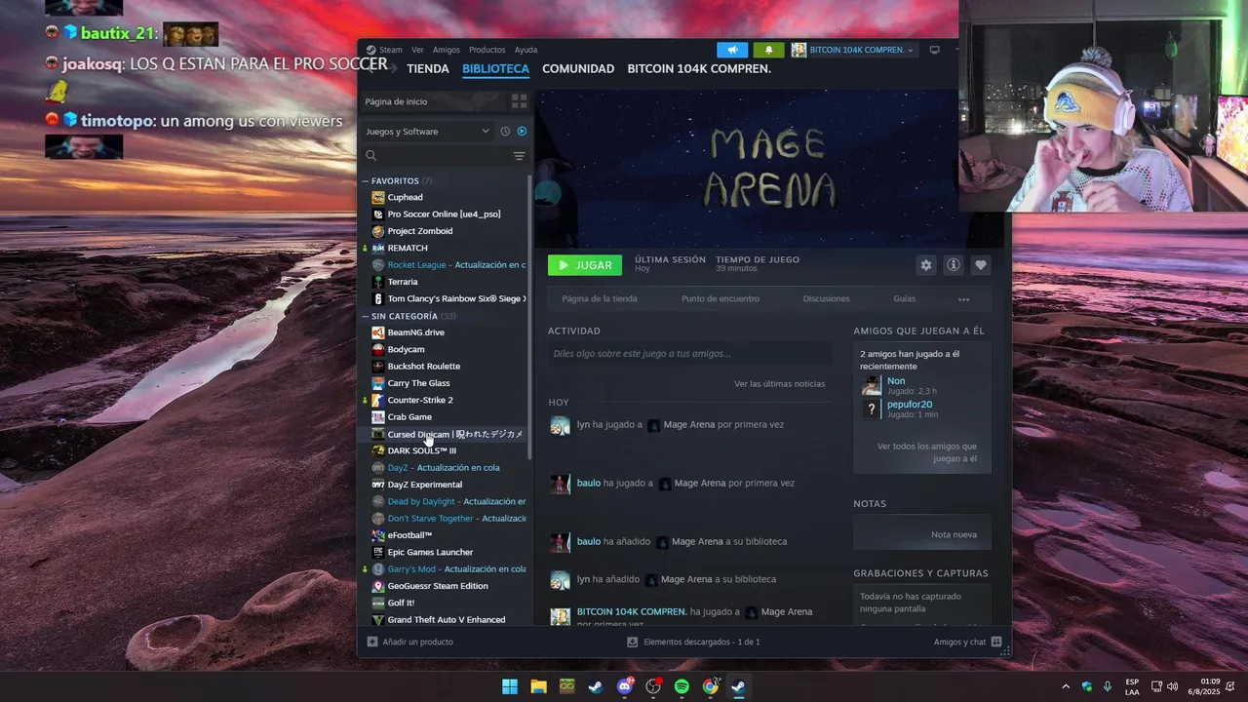
Task: Collapse the FAVORITOS category
Action: click(x=366, y=181)
